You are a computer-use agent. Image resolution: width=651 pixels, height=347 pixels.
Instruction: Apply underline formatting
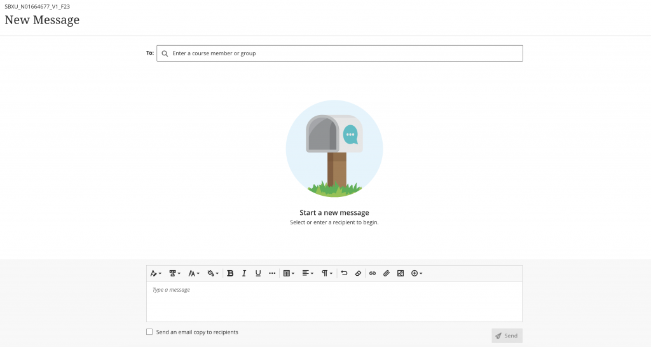click(258, 273)
